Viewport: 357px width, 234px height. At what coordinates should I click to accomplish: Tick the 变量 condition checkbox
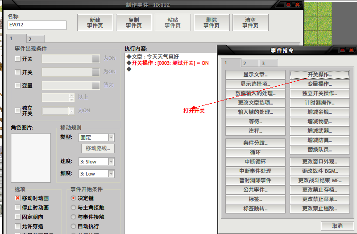tap(17, 85)
